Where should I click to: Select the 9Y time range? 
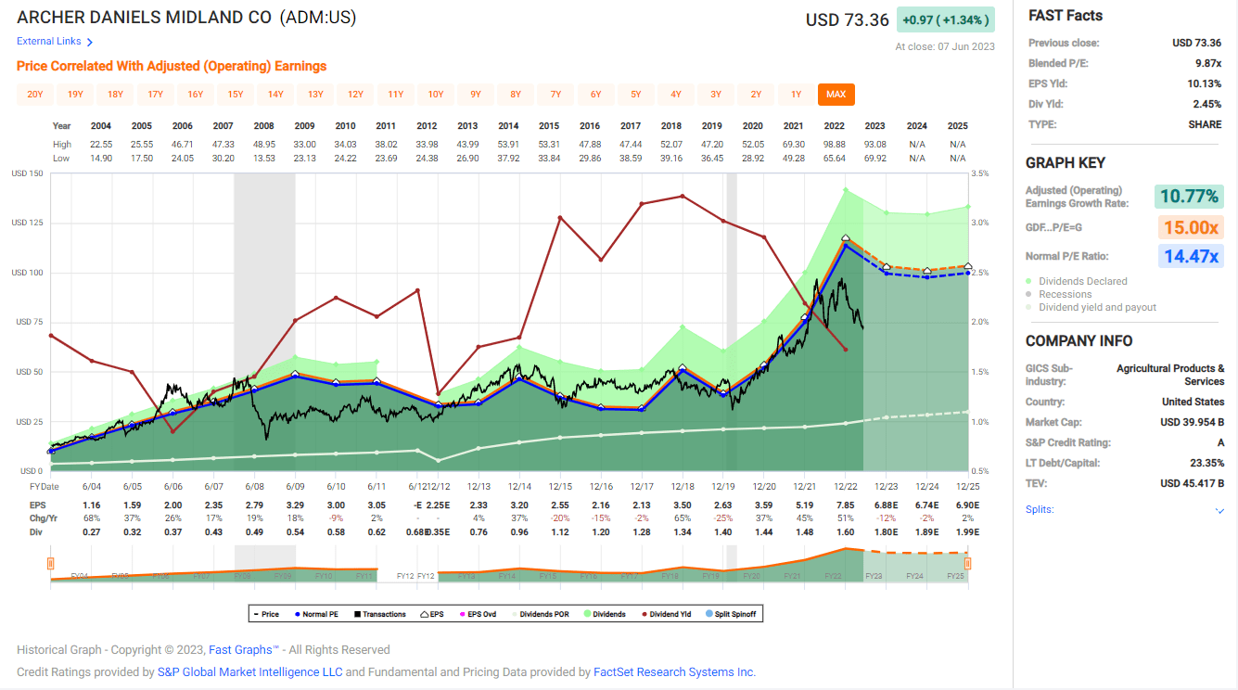click(476, 95)
